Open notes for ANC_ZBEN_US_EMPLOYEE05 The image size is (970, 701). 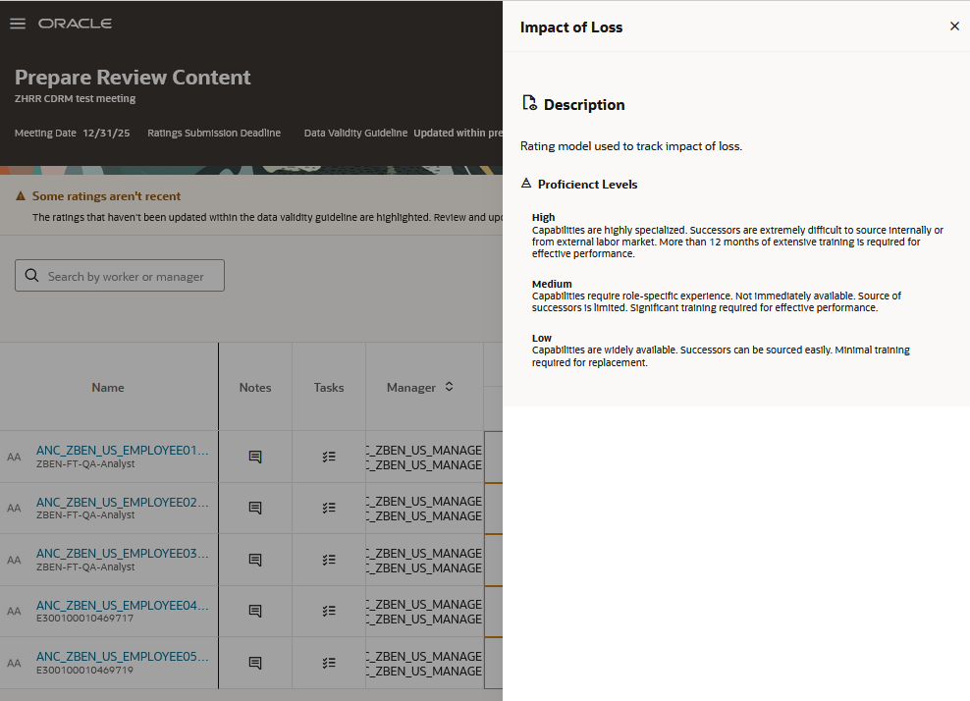[x=255, y=664]
